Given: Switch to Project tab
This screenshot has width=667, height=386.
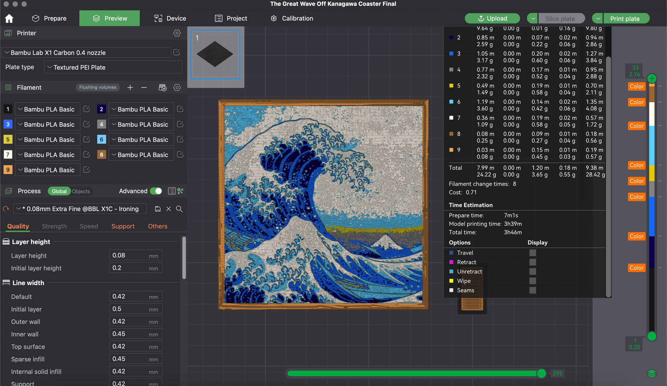Looking at the screenshot, I should click(231, 18).
